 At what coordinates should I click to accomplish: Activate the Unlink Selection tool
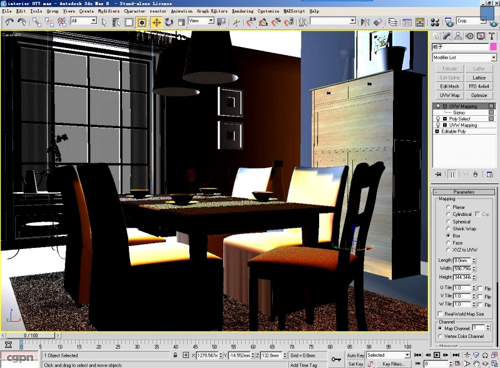pyautogui.click(x=49, y=22)
